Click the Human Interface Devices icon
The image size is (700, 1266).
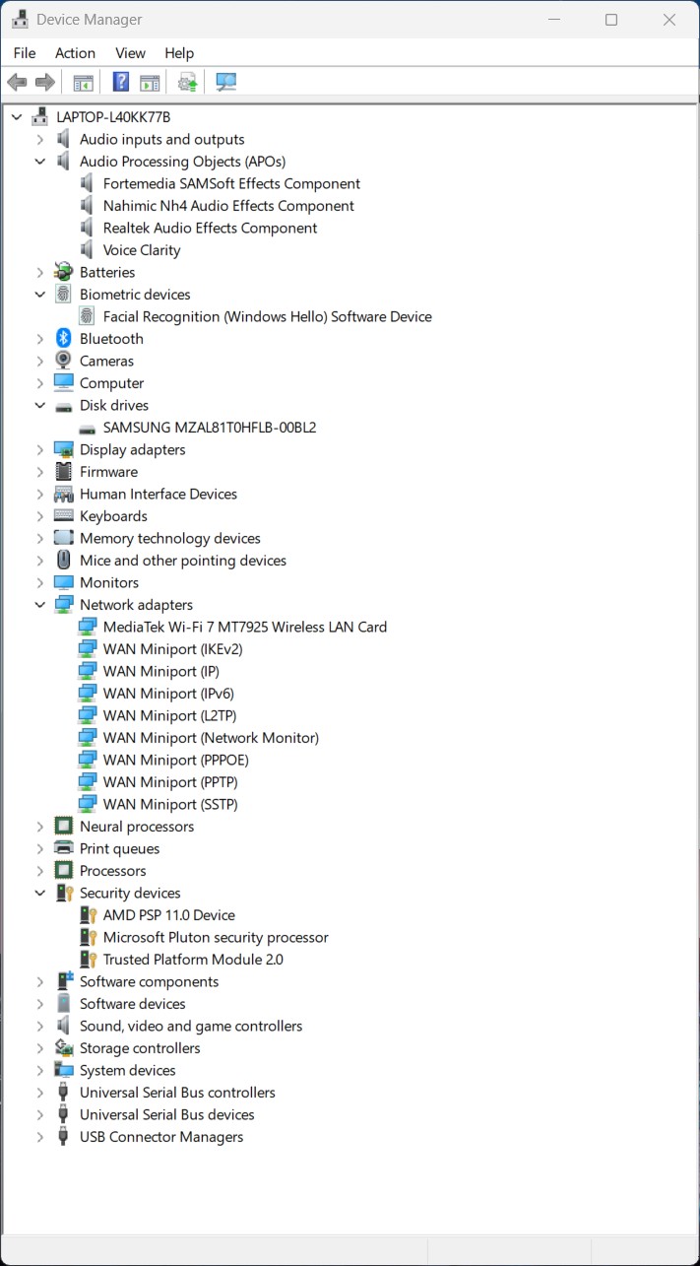(64, 494)
